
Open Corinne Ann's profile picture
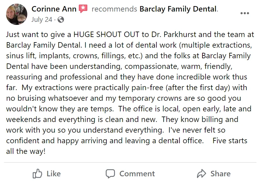pyautogui.click(x=17, y=14)
